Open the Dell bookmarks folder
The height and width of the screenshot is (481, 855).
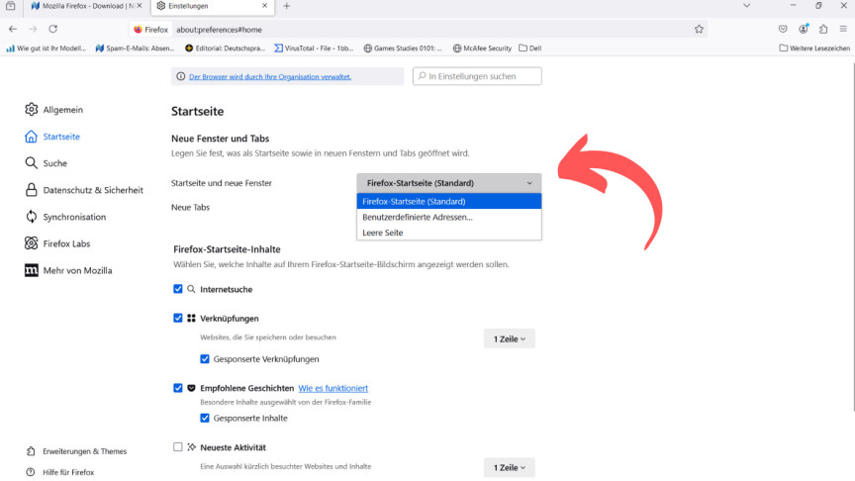(x=530, y=48)
